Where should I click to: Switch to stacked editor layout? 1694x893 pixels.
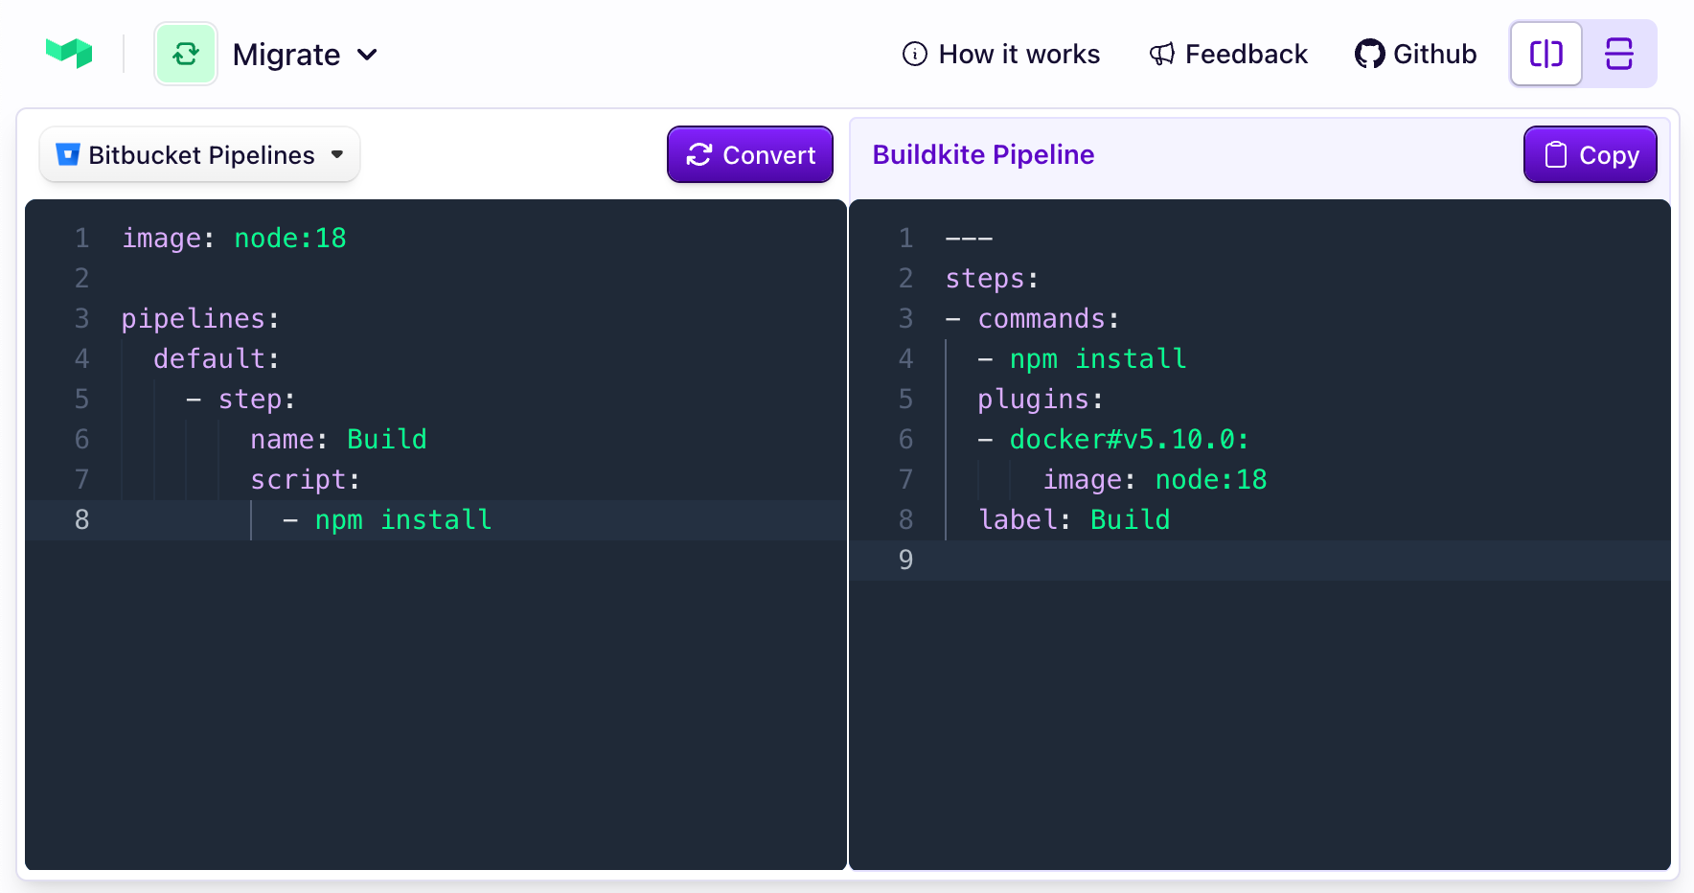click(x=1617, y=54)
